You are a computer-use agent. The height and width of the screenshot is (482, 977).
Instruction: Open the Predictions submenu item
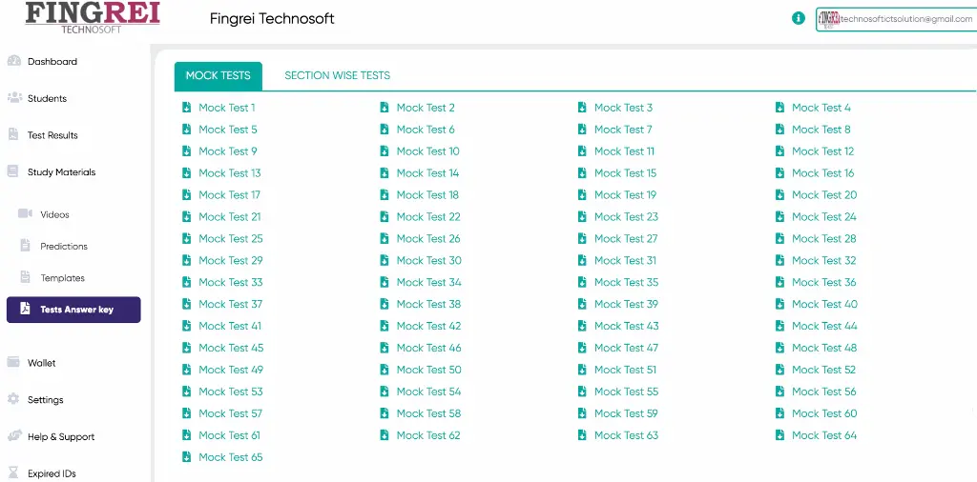pos(64,247)
